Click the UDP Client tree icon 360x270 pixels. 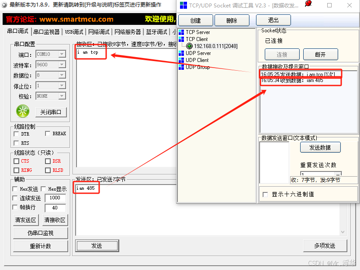coord(181,60)
